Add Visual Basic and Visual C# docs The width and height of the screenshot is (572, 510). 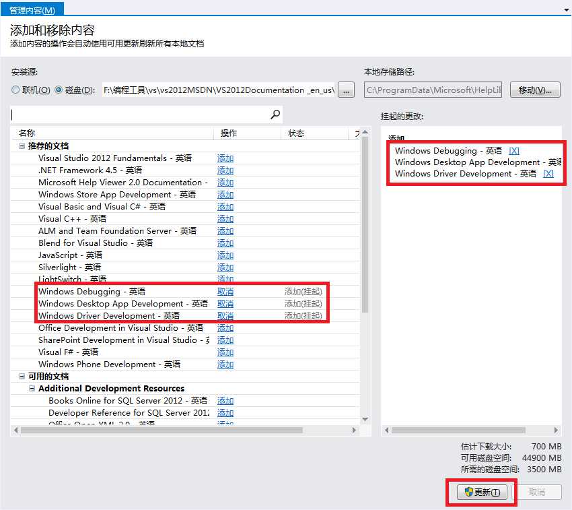[225, 206]
